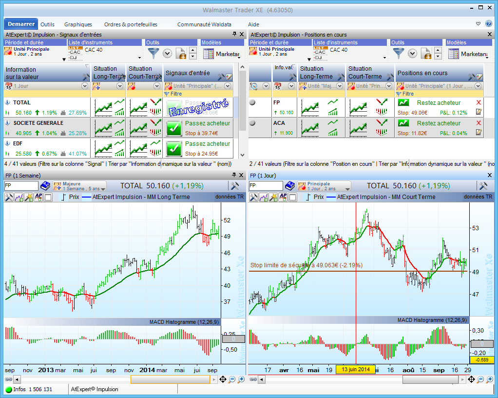The height and width of the screenshot is (398, 498).
Task: Open Principale 1 Jour period dropdown on chart
Action: pos(324,186)
